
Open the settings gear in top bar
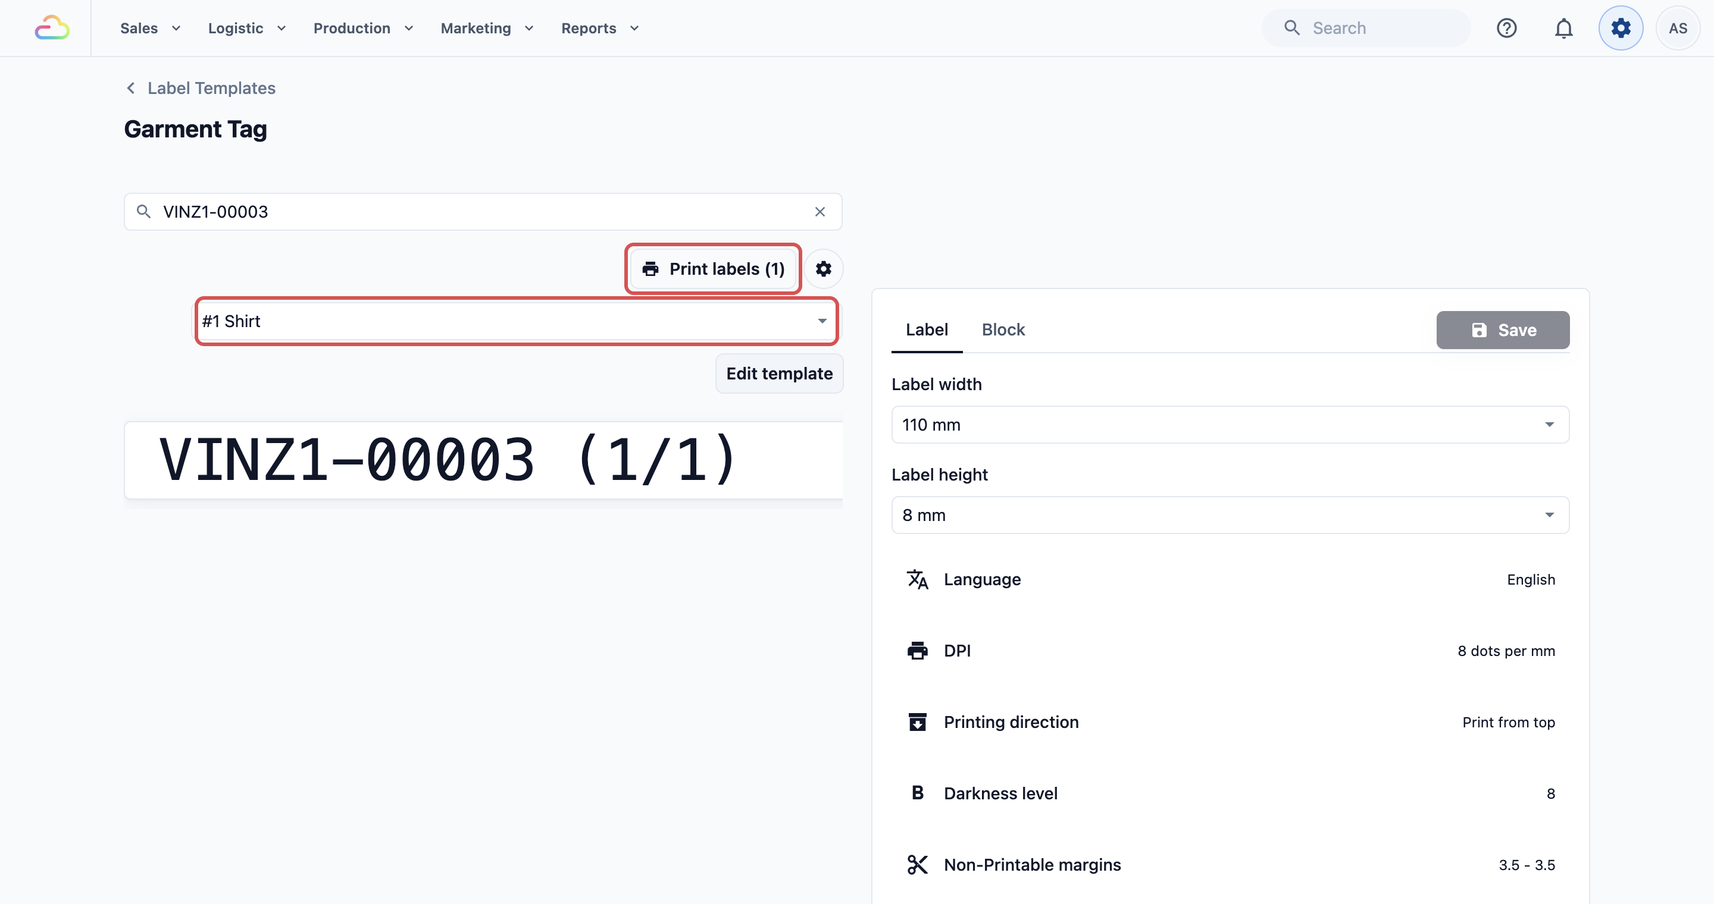1621,28
